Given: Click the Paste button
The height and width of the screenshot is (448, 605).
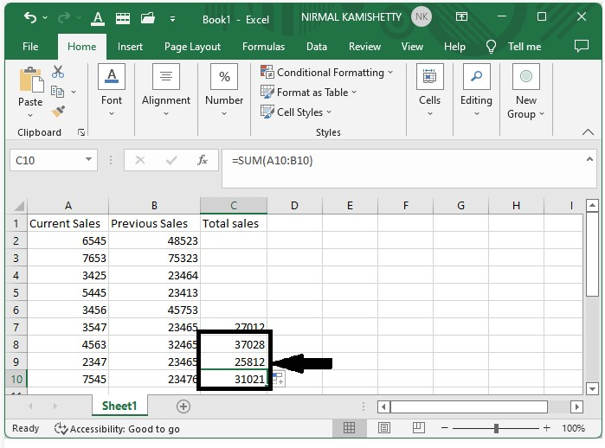Looking at the screenshot, I should pos(30,89).
